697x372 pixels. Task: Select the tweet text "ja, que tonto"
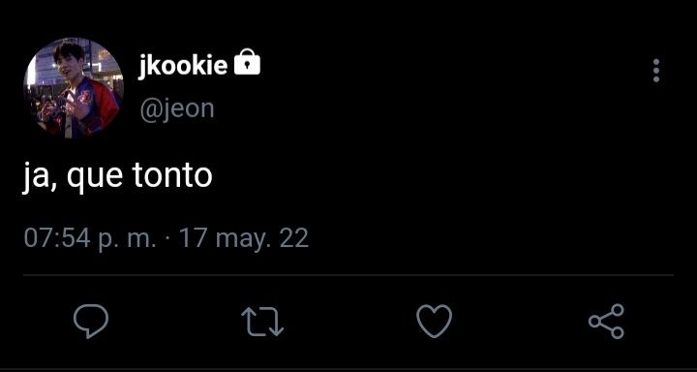(118, 177)
